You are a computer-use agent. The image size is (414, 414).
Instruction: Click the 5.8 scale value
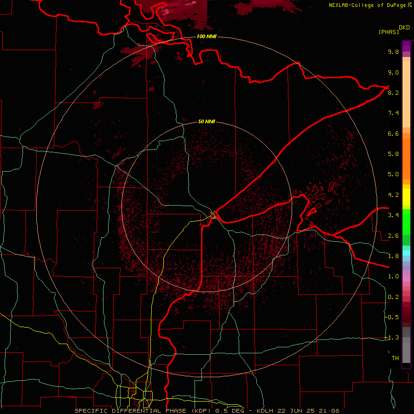click(x=393, y=154)
